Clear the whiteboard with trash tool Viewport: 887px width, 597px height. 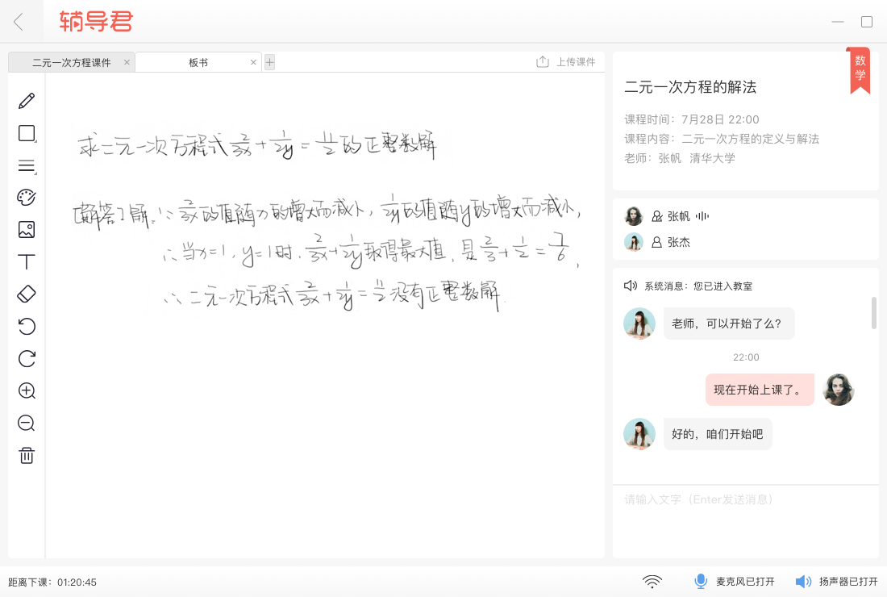26,455
